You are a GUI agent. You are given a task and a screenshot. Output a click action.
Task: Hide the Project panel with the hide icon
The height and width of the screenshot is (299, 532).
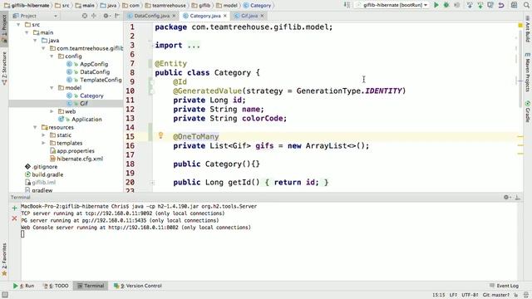(x=117, y=16)
